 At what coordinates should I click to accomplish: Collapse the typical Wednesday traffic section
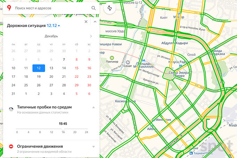click(93, 107)
